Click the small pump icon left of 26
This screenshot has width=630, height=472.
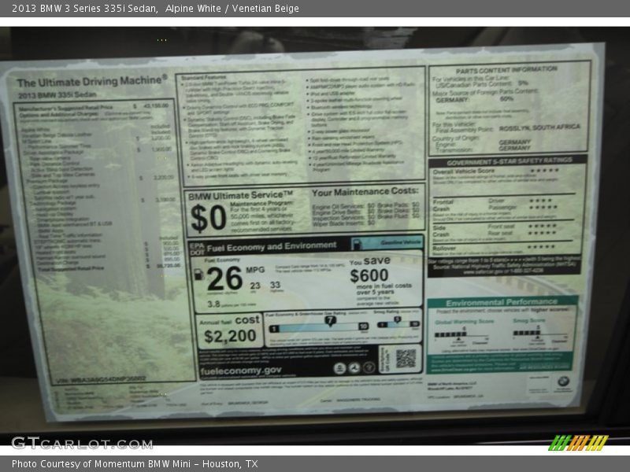click(x=198, y=274)
